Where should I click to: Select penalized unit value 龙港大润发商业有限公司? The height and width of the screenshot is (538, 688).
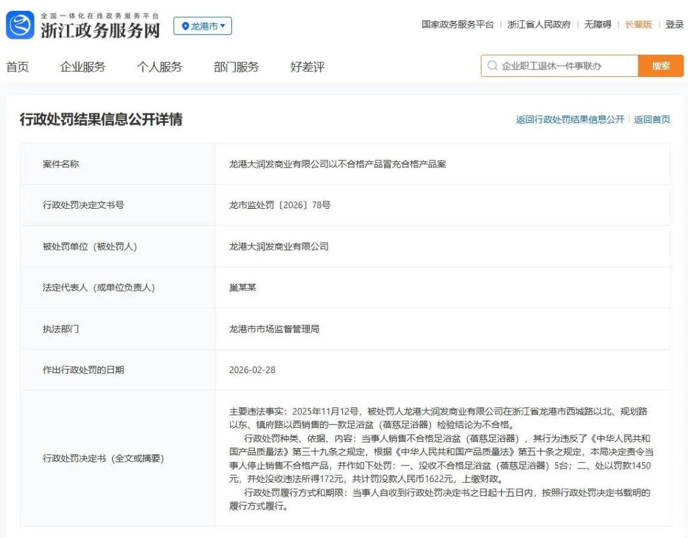(278, 246)
